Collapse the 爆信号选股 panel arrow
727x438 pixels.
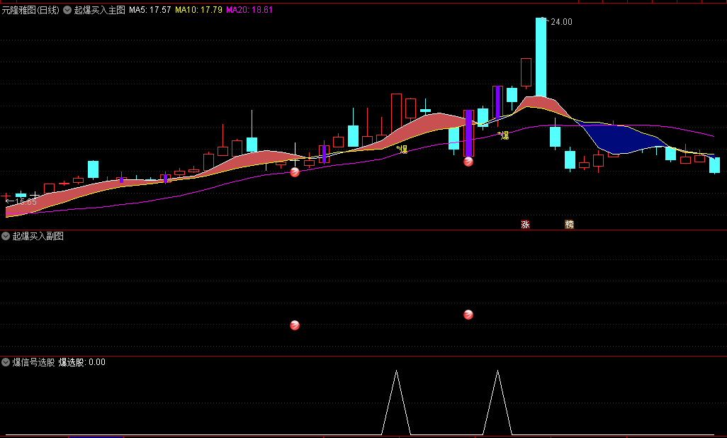6,362
